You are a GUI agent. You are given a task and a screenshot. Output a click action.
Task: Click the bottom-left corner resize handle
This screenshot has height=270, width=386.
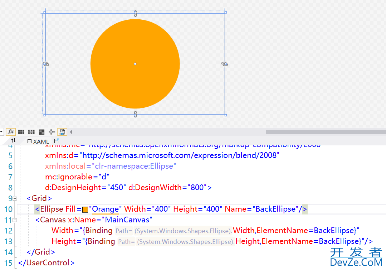point(45,115)
